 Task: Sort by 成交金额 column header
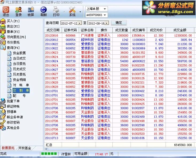[180, 30]
